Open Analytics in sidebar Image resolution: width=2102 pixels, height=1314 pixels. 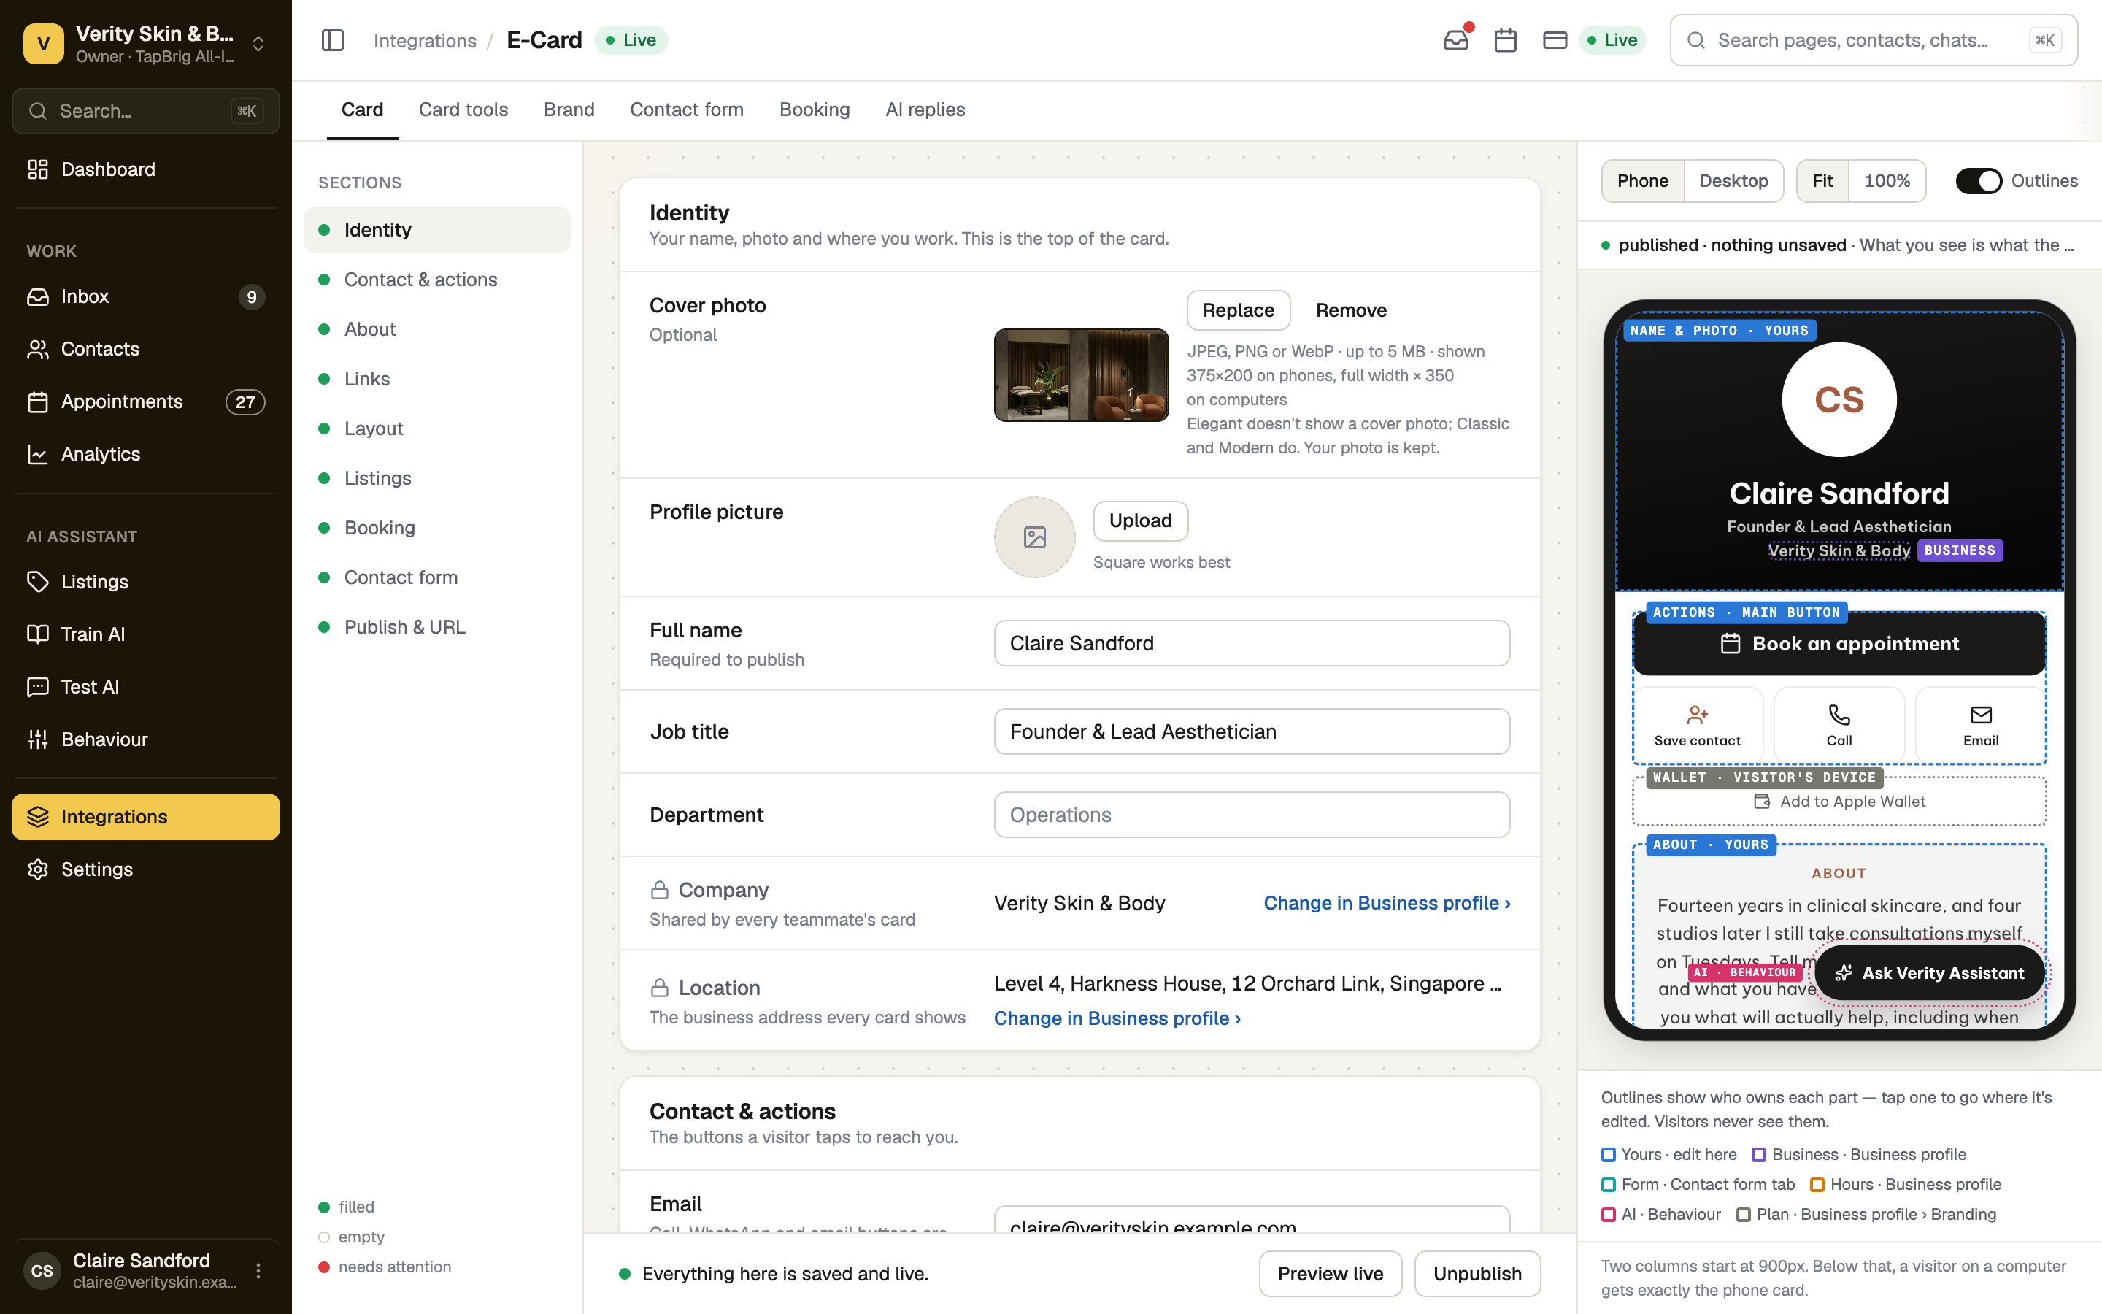[146, 453]
